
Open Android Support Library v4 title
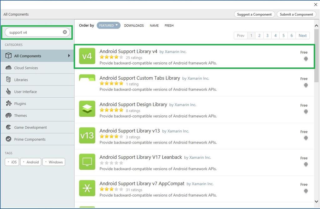tap(128, 51)
